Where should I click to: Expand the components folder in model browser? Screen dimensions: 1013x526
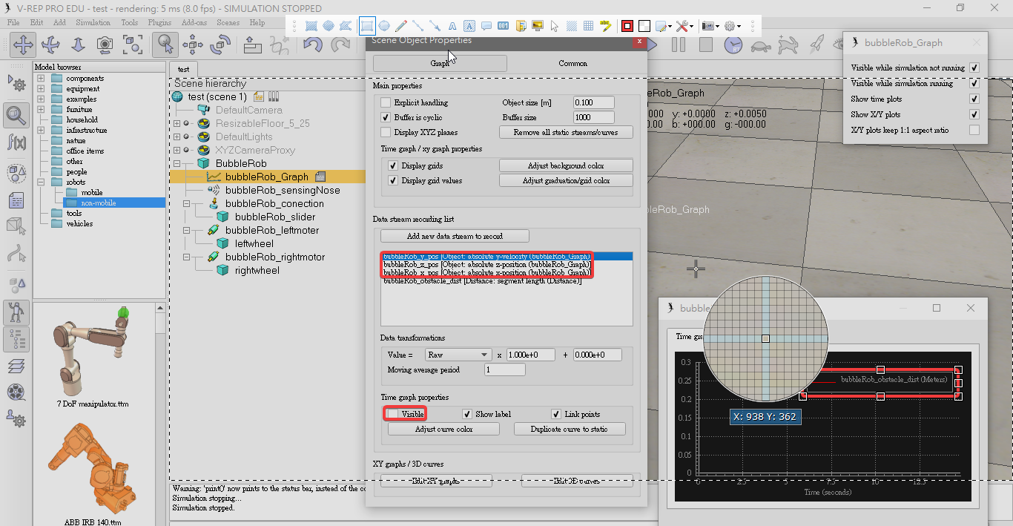41,78
